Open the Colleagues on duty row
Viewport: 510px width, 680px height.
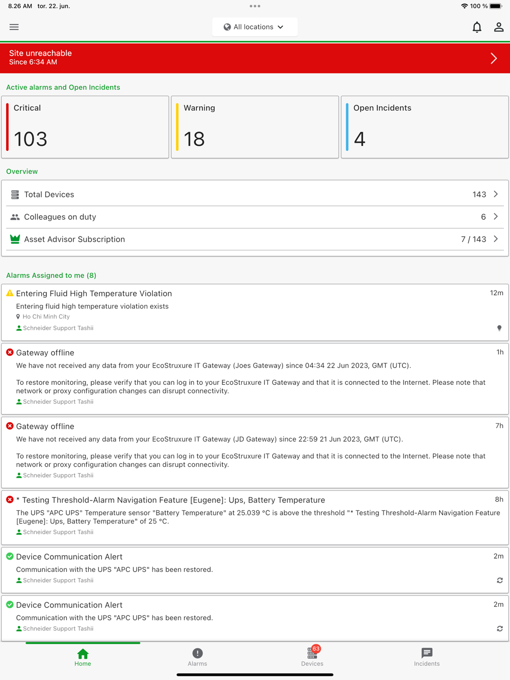pos(255,217)
